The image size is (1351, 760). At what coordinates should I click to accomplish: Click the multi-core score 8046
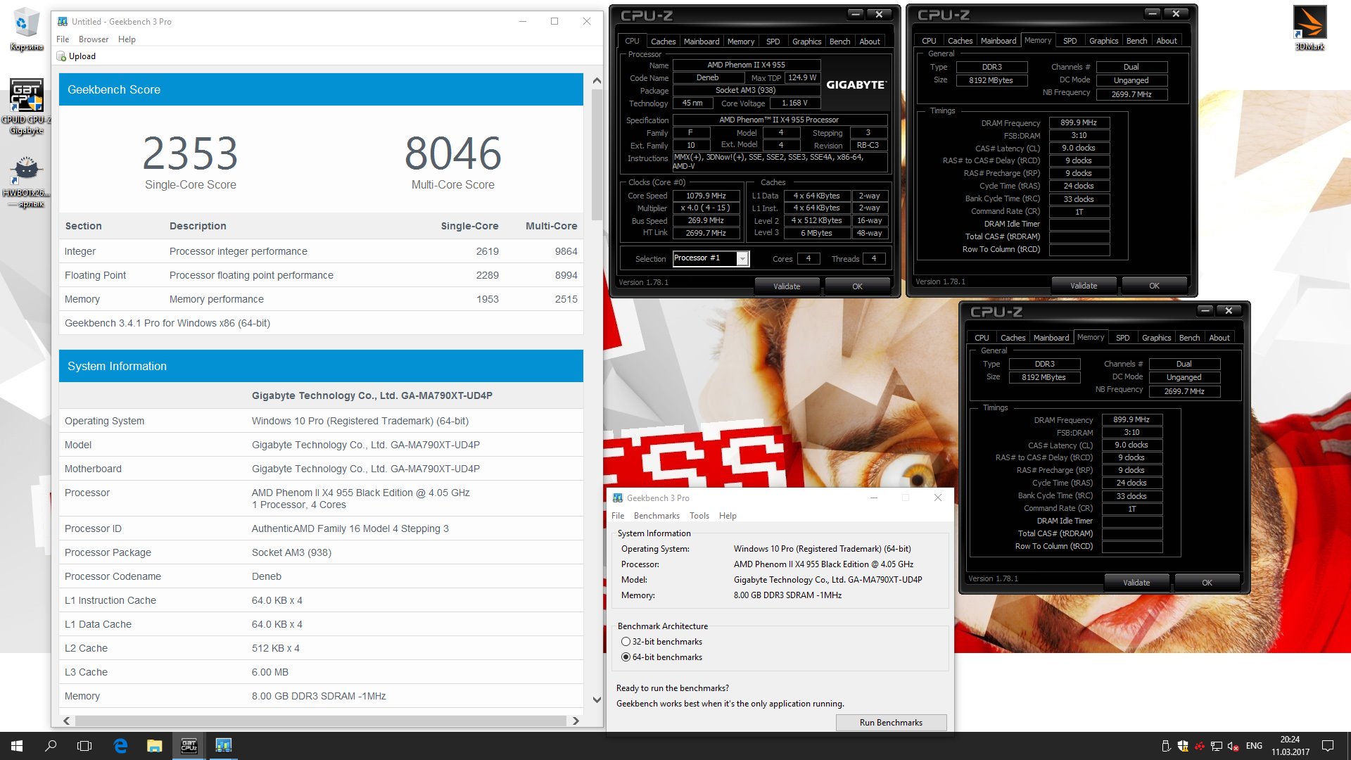click(x=452, y=153)
